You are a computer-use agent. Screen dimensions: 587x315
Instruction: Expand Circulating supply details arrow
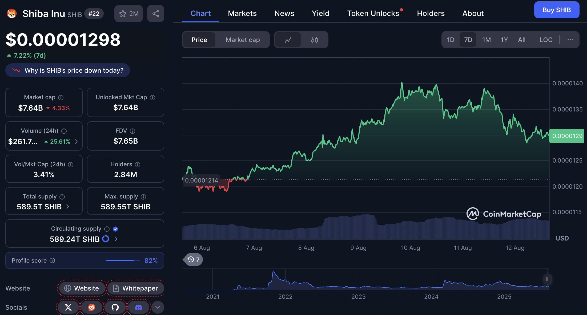pyautogui.click(x=116, y=239)
